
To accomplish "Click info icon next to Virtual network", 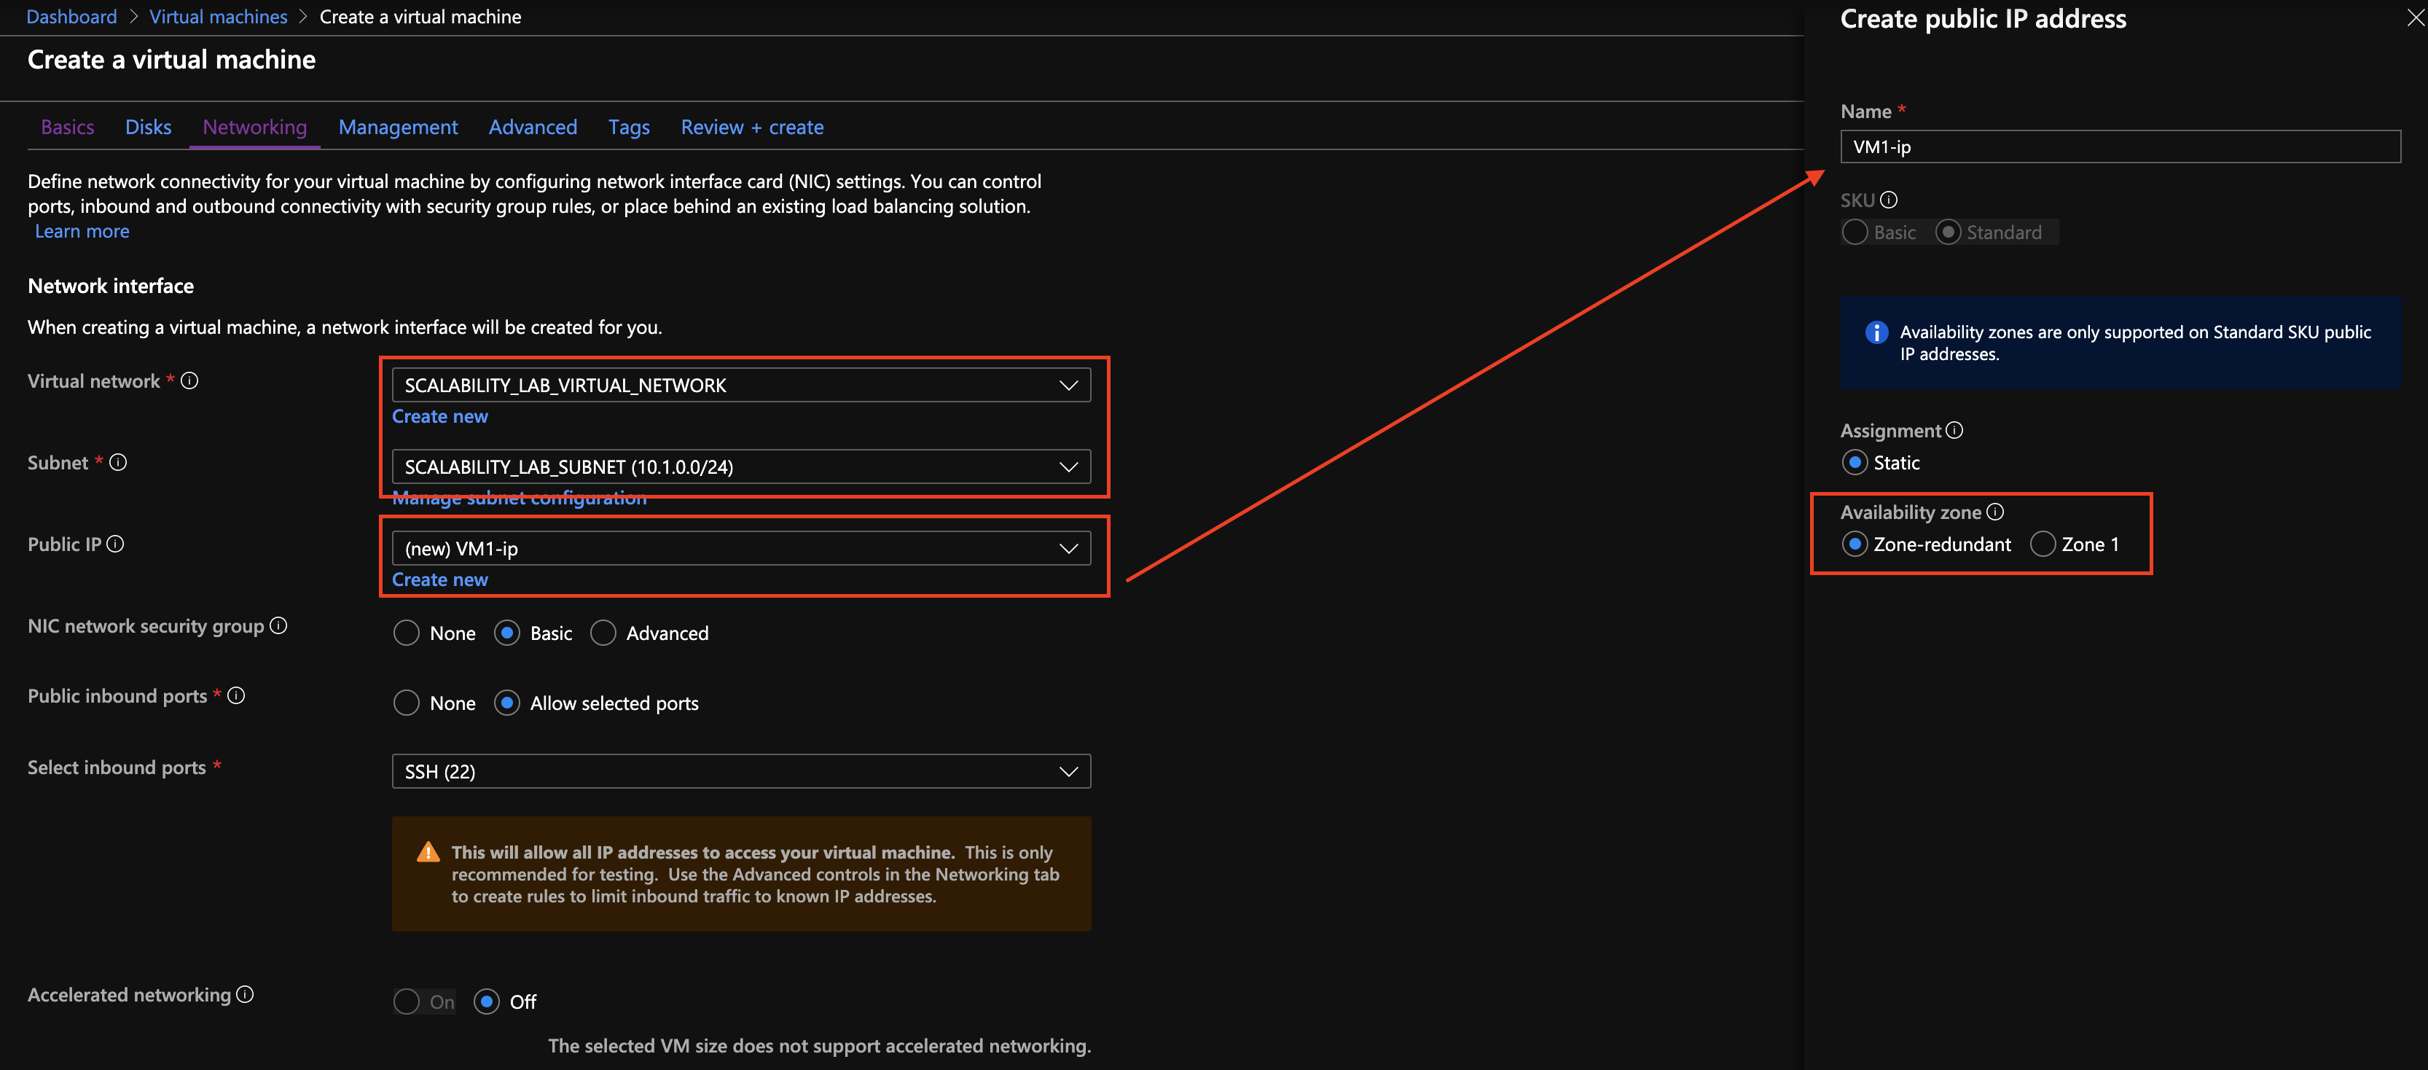I will pyautogui.click(x=189, y=381).
